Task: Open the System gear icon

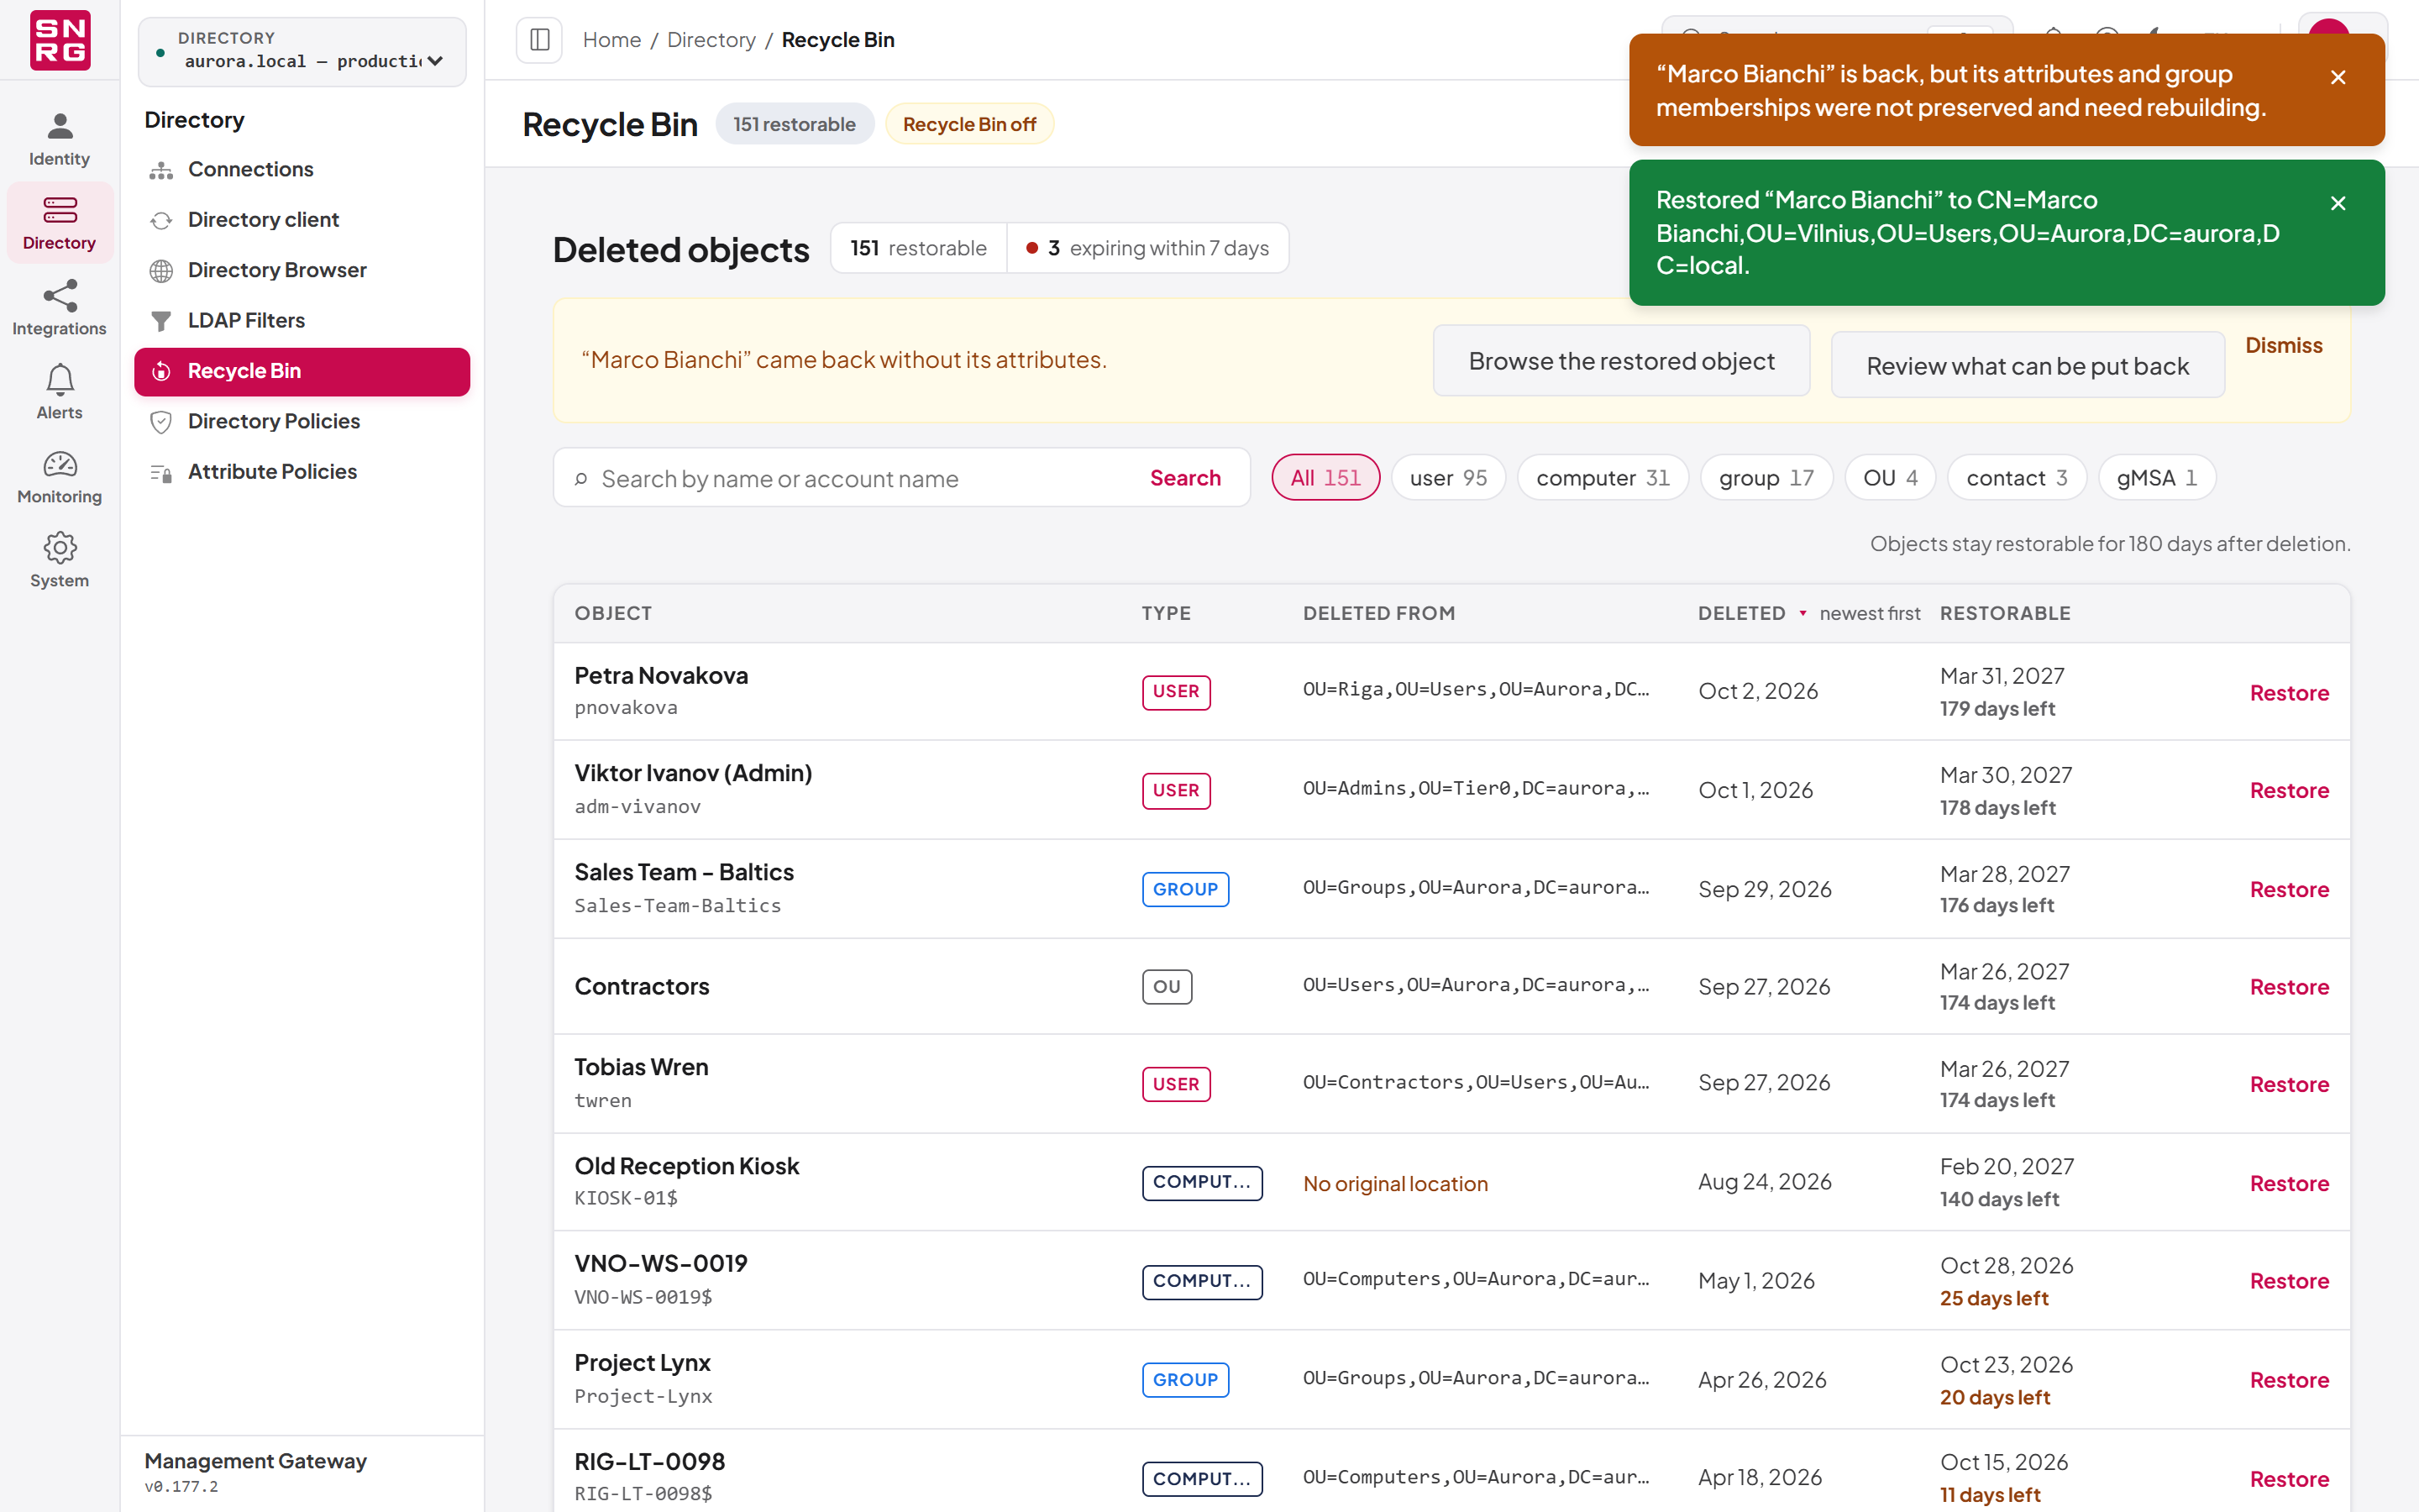Action: (59, 560)
